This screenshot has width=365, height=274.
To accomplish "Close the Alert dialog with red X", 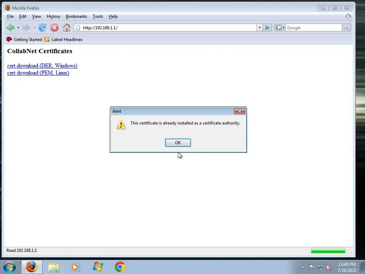I will (x=240, y=111).
